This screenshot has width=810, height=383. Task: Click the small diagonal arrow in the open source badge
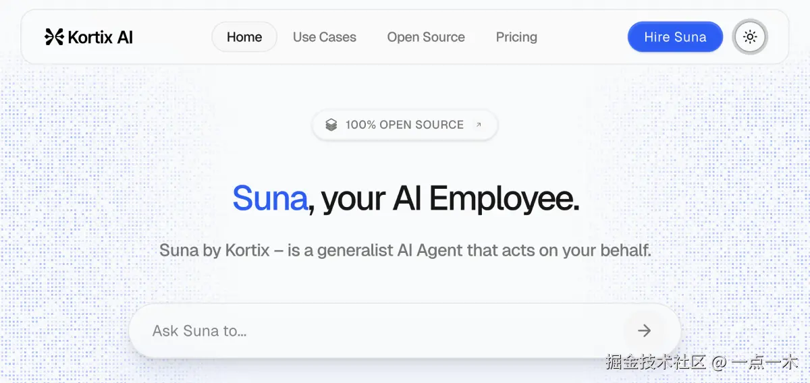click(x=479, y=125)
